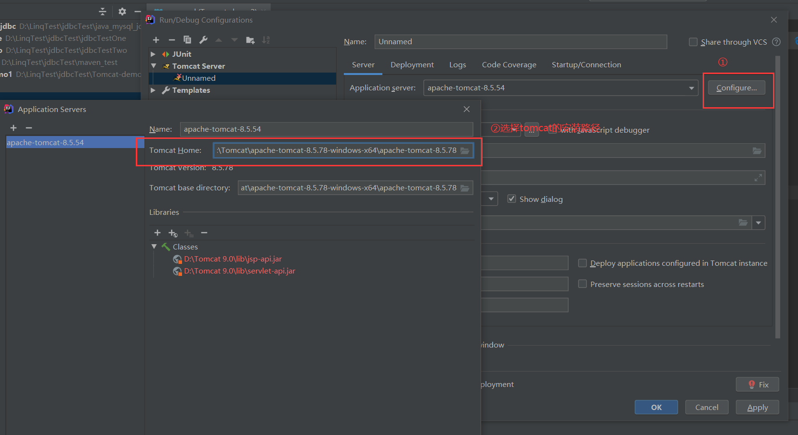Switch to the Server tab
Image resolution: width=798 pixels, height=435 pixels.
(363, 65)
